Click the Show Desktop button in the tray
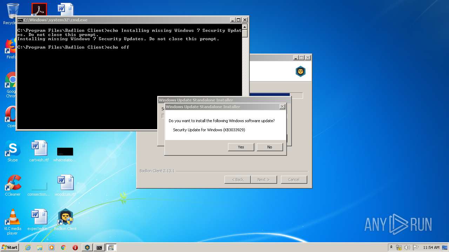 [445, 247]
